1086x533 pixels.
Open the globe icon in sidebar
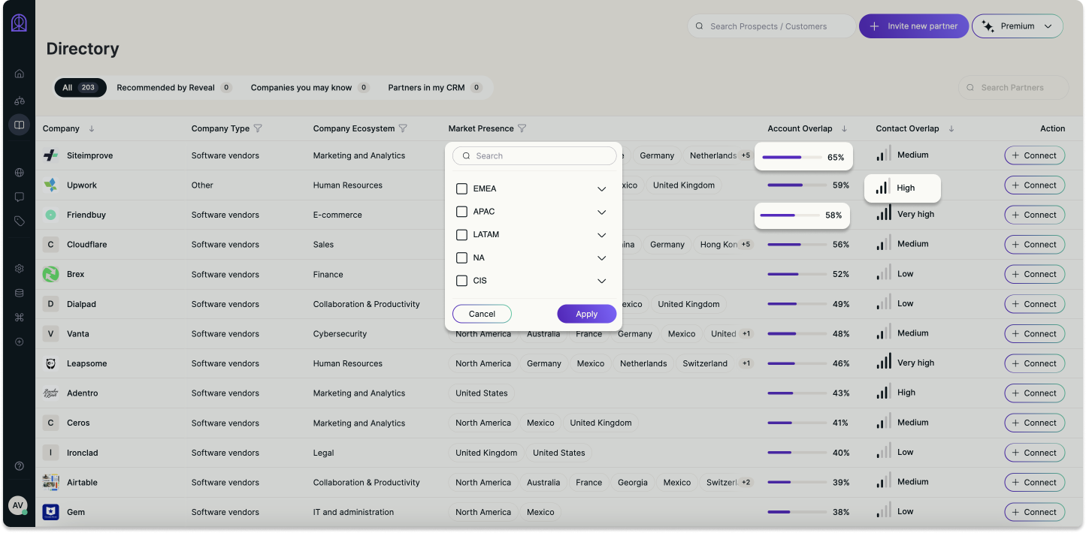(x=20, y=172)
